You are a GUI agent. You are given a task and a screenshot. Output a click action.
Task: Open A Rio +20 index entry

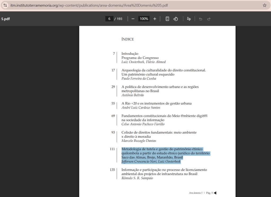click(156, 104)
